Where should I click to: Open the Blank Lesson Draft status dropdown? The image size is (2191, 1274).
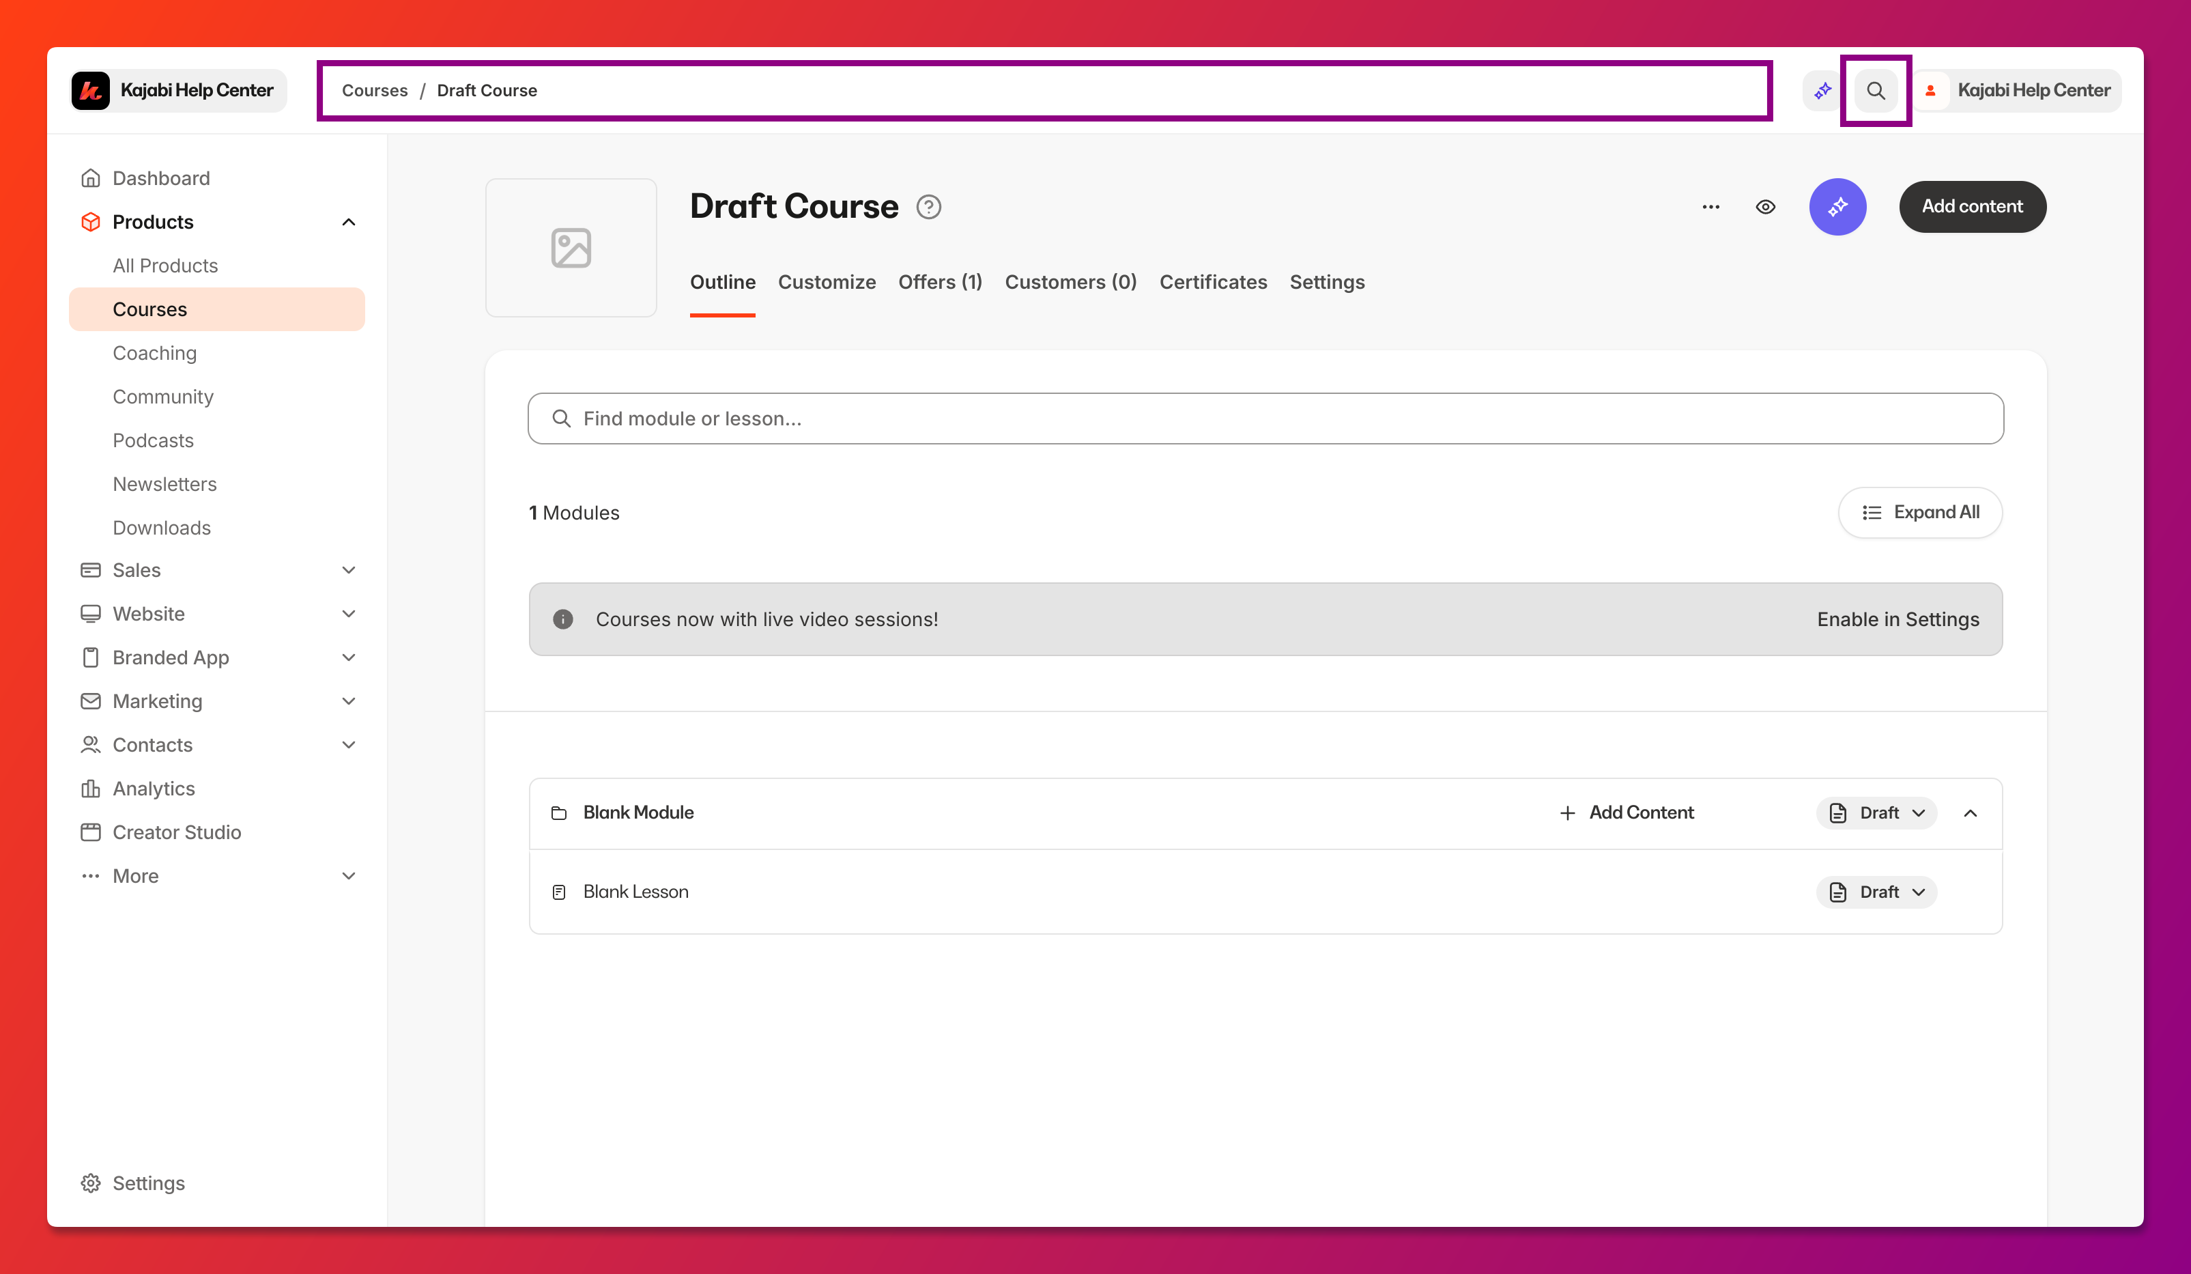point(1876,892)
